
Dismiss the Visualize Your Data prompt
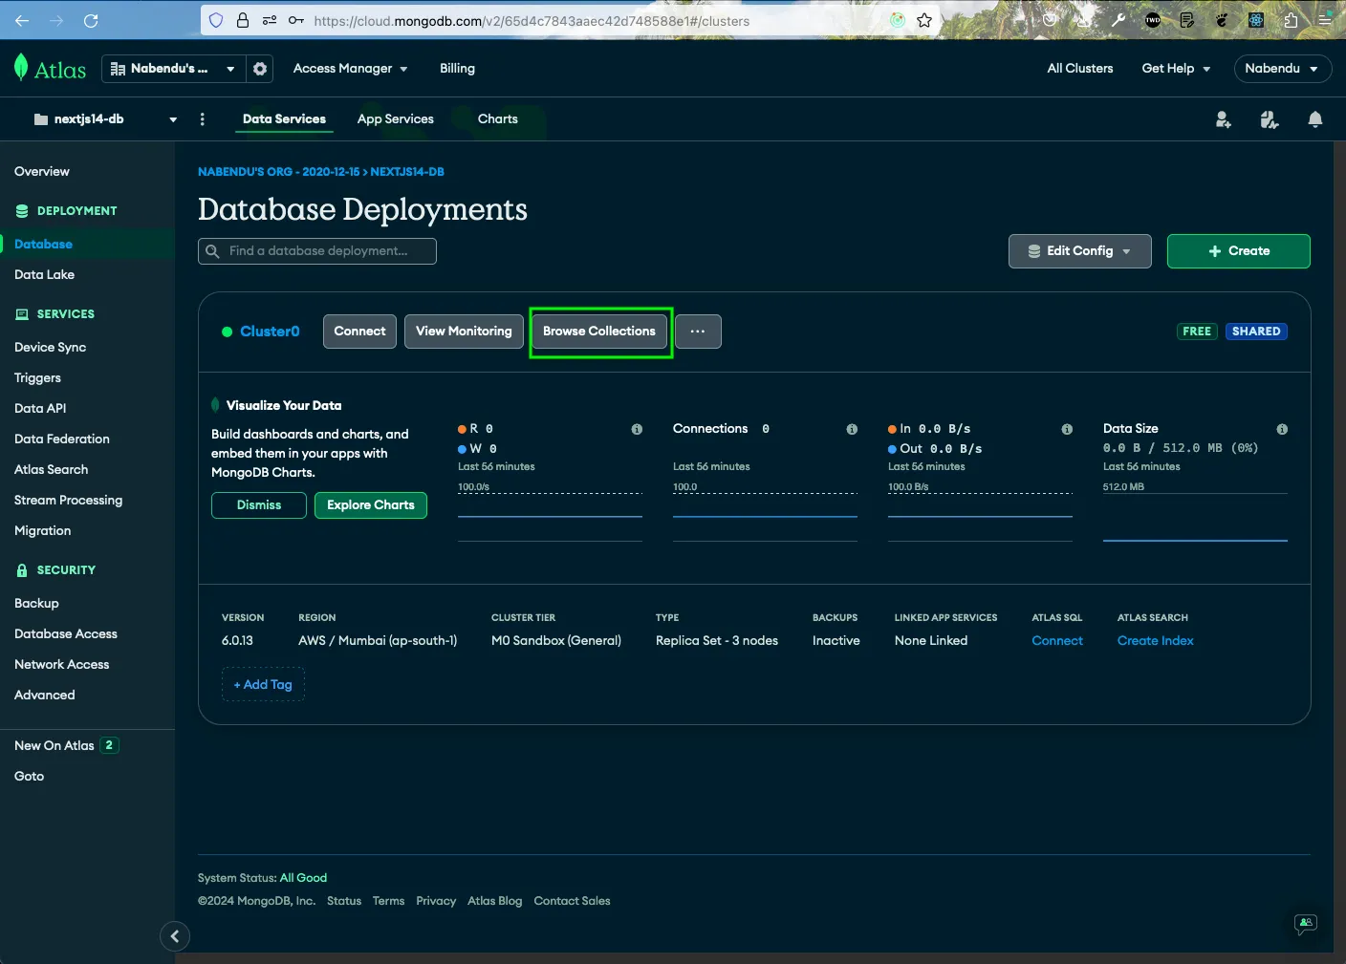pos(259,505)
